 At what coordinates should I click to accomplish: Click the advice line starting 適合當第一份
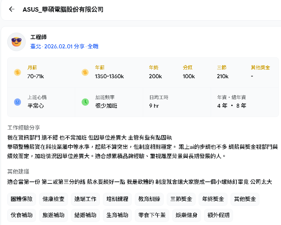[x=140, y=182]
